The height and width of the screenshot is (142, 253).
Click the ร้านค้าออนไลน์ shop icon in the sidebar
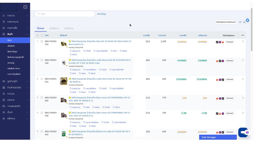click(4, 88)
